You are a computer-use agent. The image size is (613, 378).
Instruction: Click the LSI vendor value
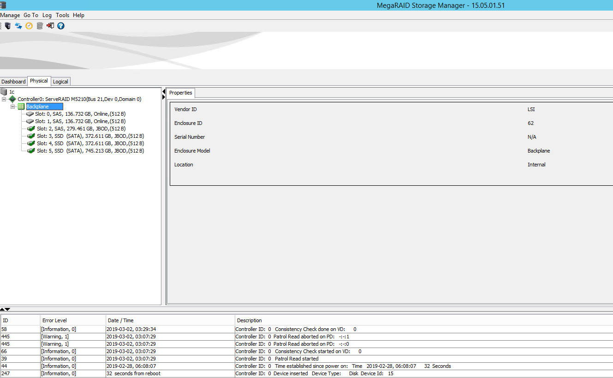point(531,109)
